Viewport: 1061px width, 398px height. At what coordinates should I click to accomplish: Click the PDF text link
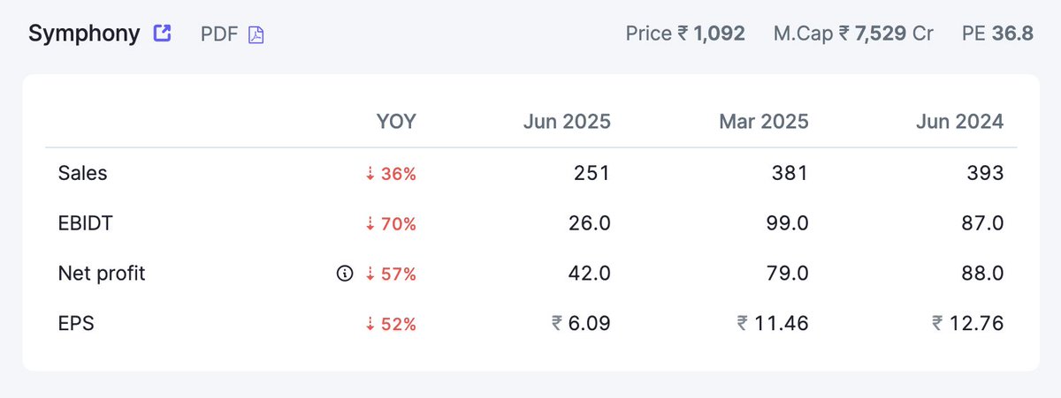click(219, 34)
